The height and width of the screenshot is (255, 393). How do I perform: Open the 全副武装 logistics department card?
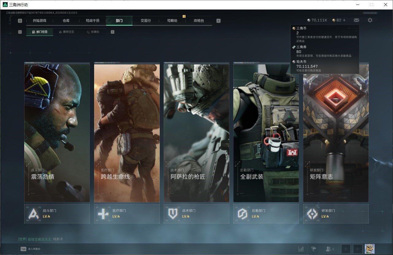266,133
